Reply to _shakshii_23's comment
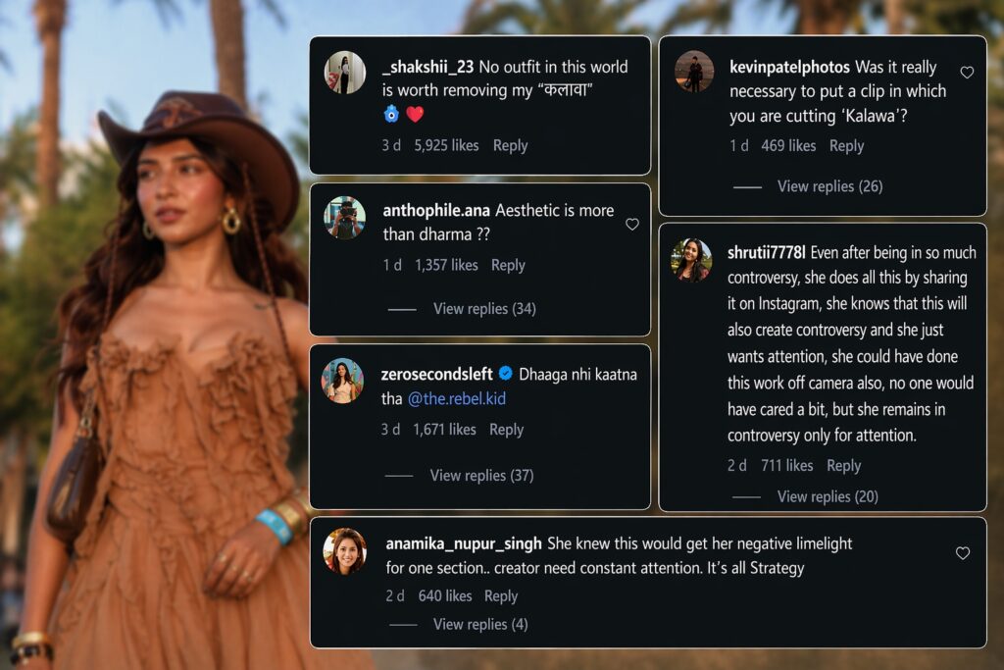The image size is (1004, 670). click(x=510, y=145)
